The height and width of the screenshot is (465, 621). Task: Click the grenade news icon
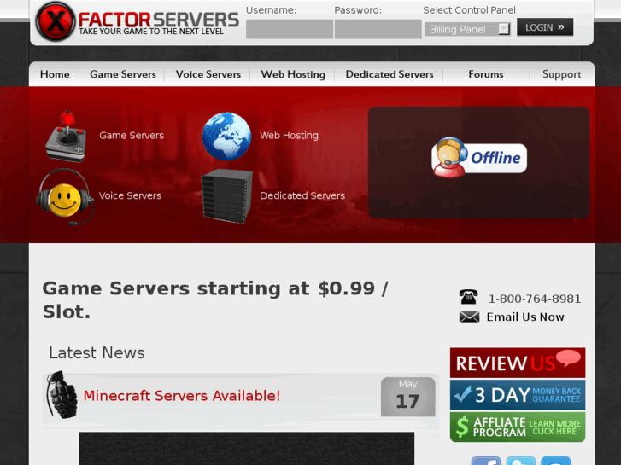[x=62, y=394]
